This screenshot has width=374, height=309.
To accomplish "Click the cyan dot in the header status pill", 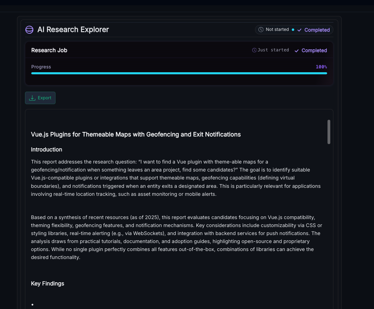I will point(293,30).
